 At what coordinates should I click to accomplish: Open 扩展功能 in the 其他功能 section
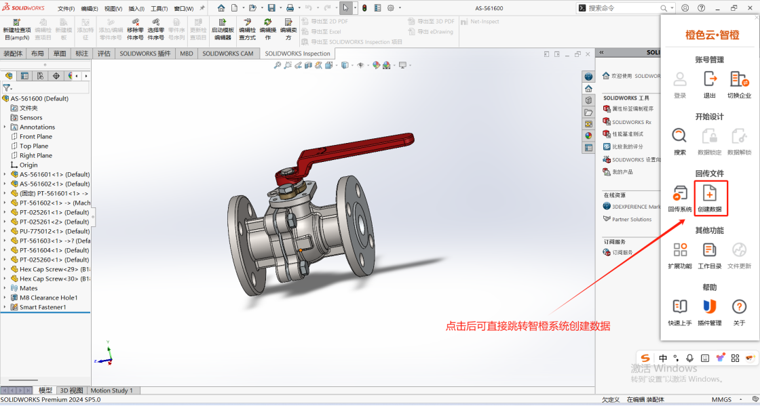pos(679,256)
